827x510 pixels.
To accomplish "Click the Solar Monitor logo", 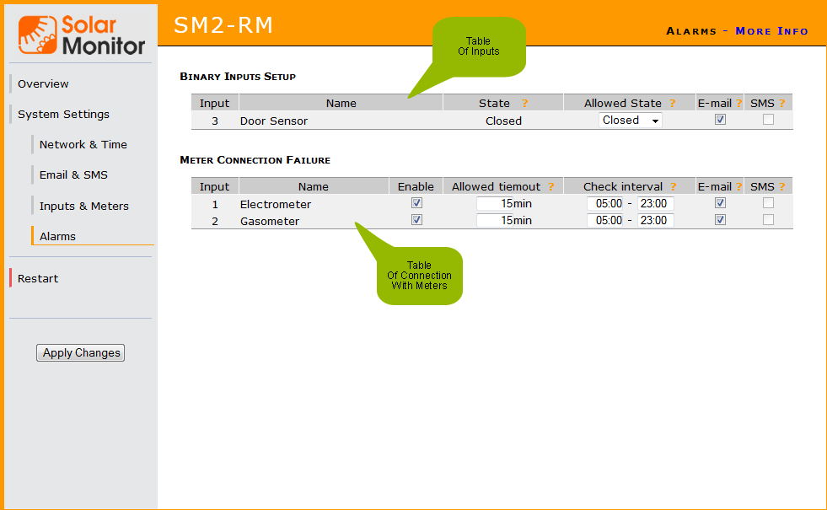I will 81,34.
